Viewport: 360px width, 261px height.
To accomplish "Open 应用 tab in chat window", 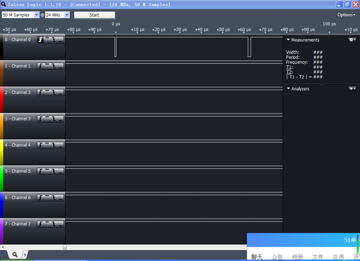I will 339,257.
